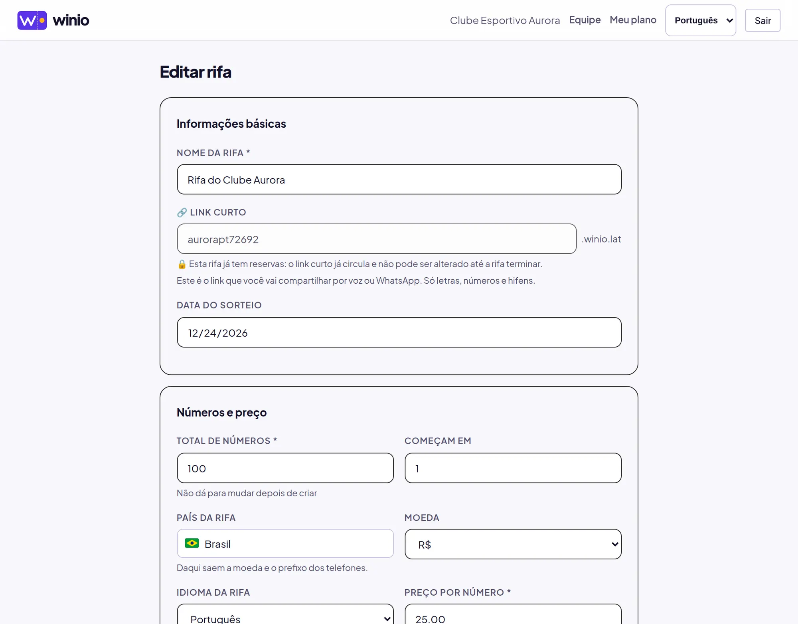Open the Português language selector in header
Image resolution: width=798 pixels, height=624 pixels.
[701, 20]
